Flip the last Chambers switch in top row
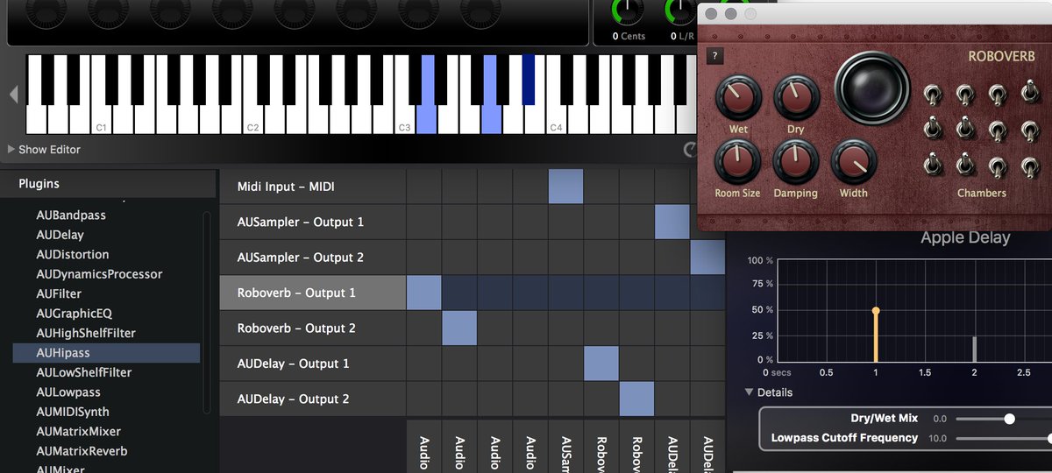Image resolution: width=1052 pixels, height=473 pixels. (x=1028, y=91)
